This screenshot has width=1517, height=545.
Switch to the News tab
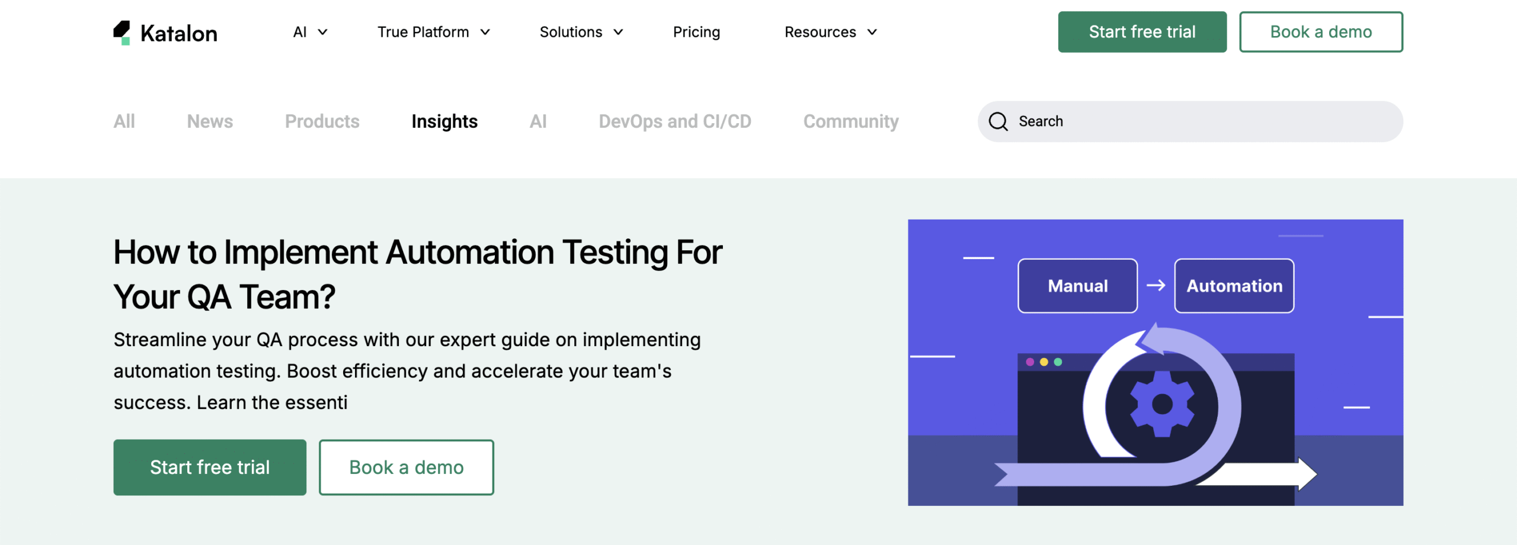point(210,121)
